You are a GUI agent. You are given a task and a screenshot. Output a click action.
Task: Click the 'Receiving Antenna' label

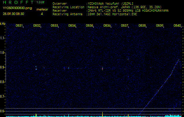(68, 14)
